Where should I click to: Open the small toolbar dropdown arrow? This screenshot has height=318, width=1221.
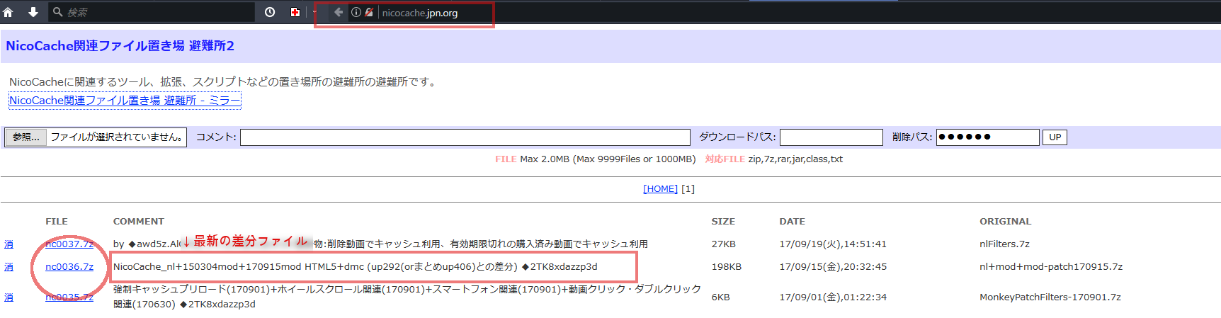click(314, 12)
